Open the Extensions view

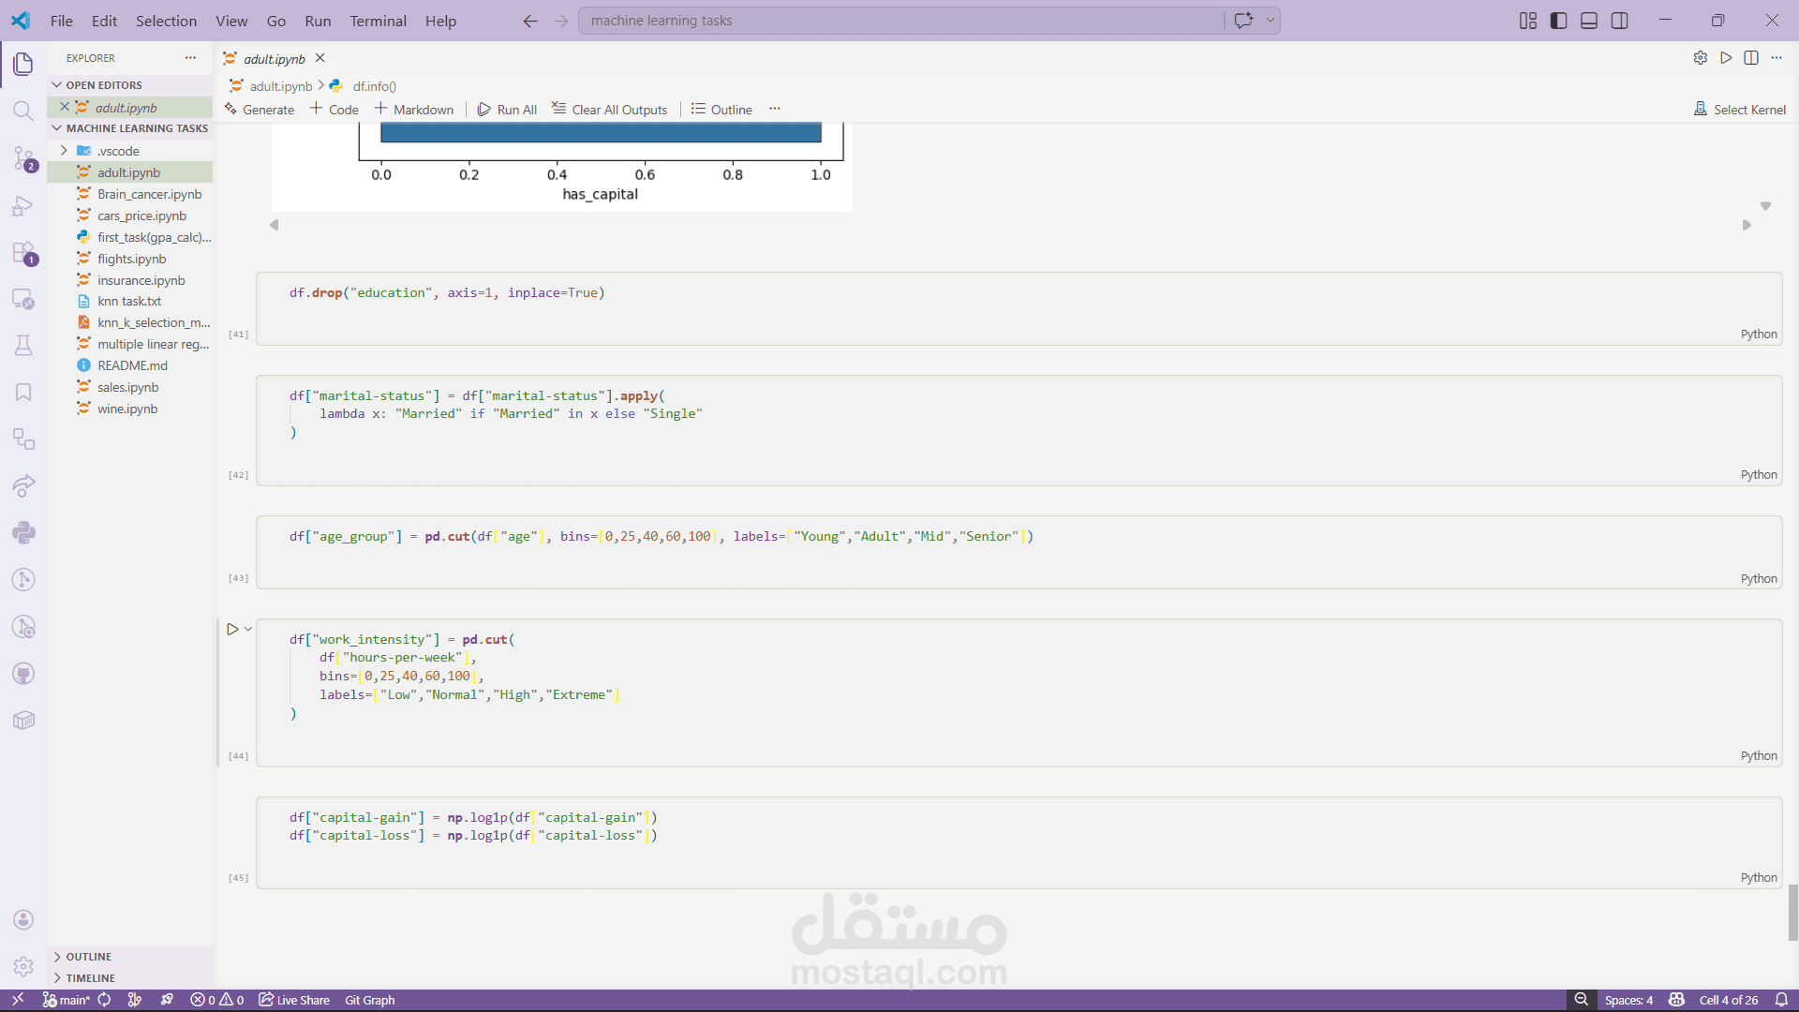(x=23, y=252)
